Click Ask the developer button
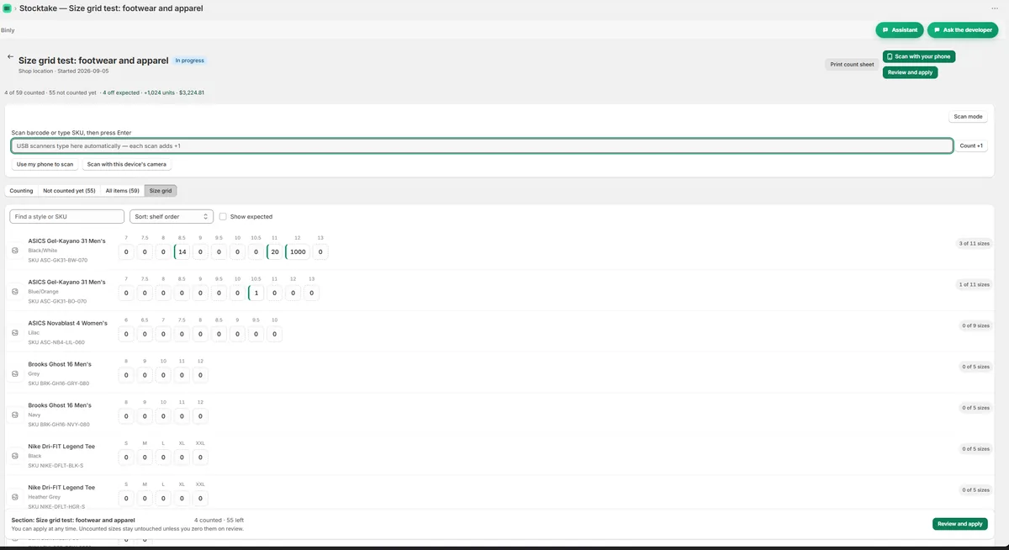 [x=963, y=29]
